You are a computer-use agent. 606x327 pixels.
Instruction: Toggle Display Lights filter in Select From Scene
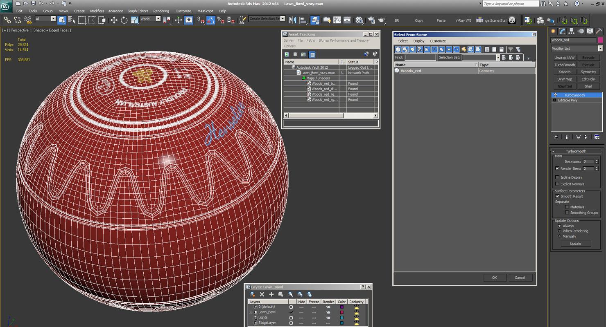click(413, 49)
